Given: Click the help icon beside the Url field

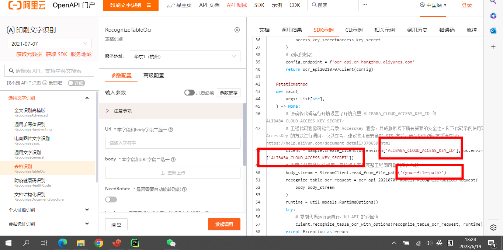Looking at the screenshot, I should coord(171,130).
